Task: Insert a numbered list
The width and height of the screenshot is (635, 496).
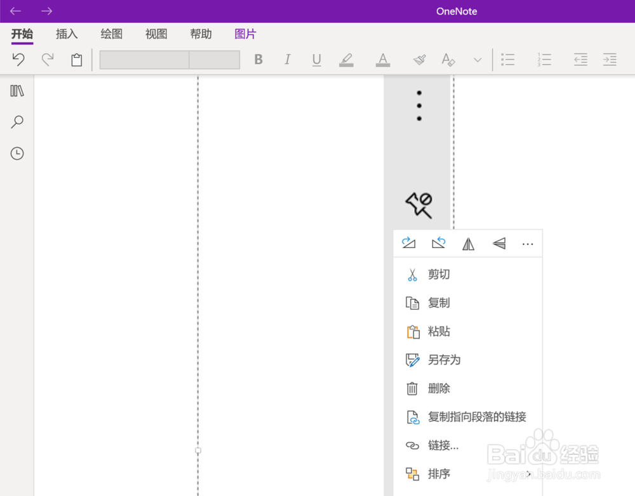Action: [544, 60]
